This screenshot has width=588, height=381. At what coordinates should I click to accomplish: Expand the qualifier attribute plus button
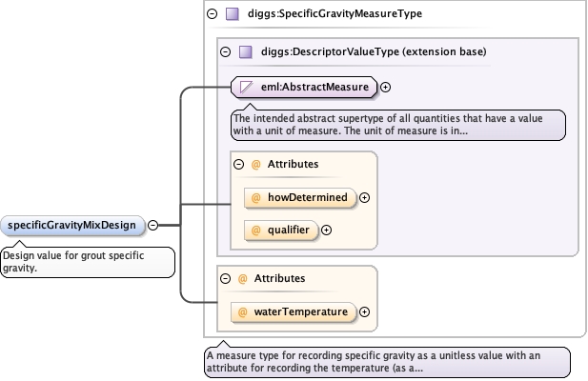point(327,230)
